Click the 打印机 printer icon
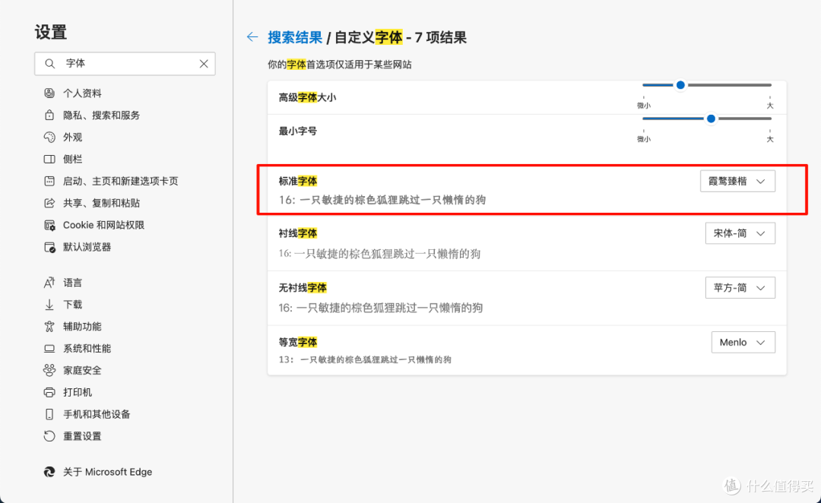821x503 pixels. coord(49,393)
